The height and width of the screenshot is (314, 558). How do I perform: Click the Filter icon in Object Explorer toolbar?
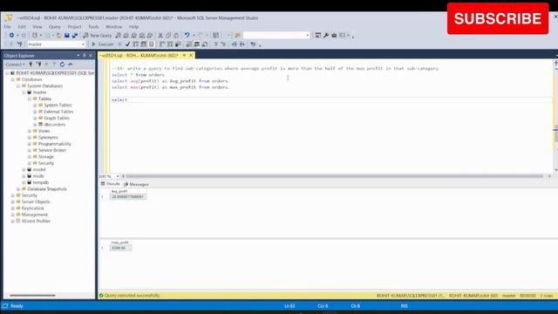click(54, 65)
